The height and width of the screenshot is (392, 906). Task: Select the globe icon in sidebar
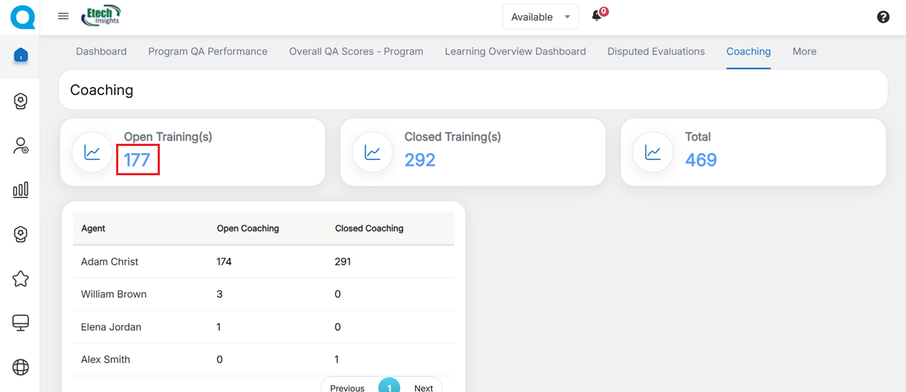(x=21, y=368)
